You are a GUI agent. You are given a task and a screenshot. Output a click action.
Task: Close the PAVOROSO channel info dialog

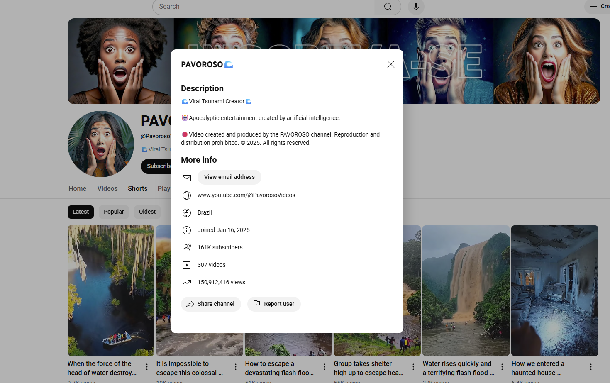point(390,64)
